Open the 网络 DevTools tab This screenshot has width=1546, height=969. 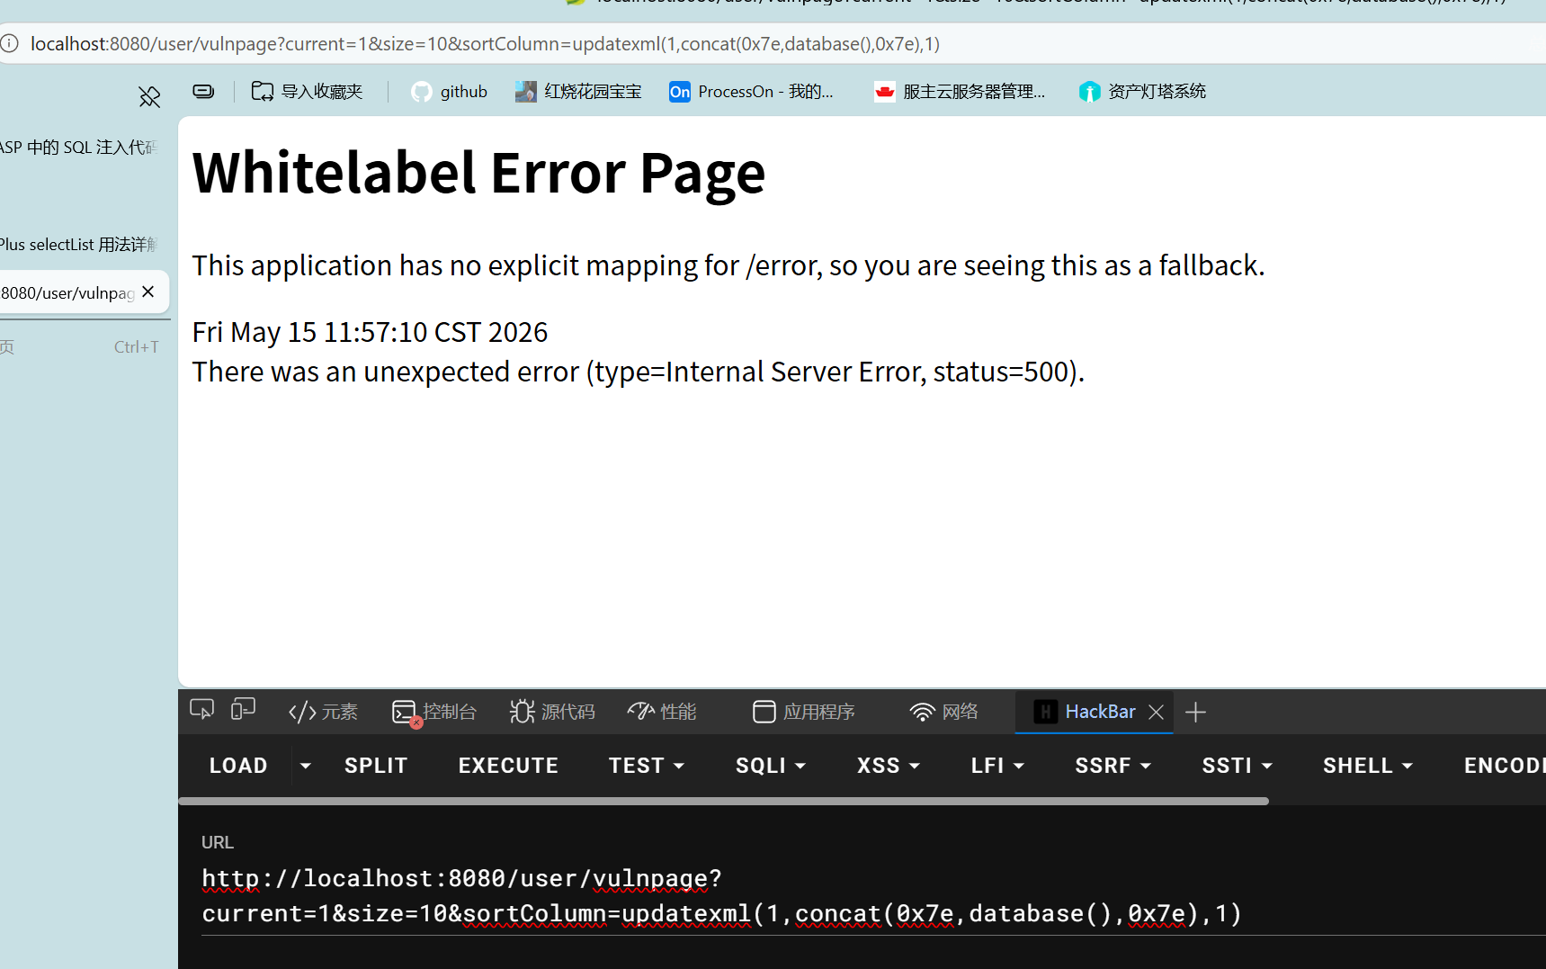pyautogui.click(x=943, y=712)
